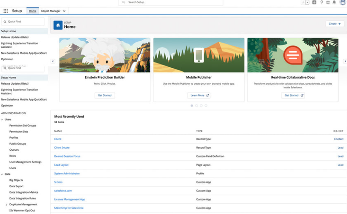Select the third carousel page dot
347x214 pixels.
coord(201,105)
